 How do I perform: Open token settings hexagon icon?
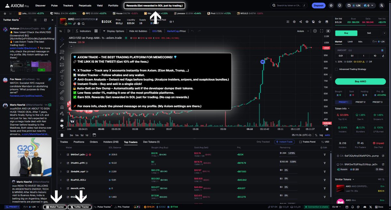tap(294, 22)
